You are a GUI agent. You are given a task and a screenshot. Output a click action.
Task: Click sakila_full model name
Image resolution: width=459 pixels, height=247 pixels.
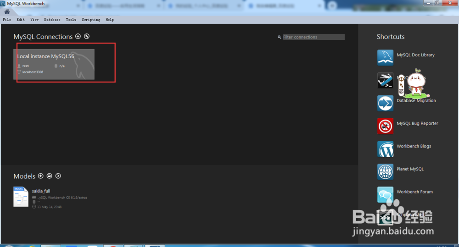pos(41,191)
